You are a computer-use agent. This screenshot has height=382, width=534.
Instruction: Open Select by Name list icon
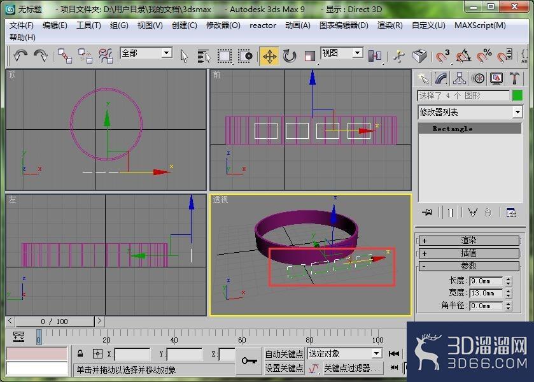tap(204, 56)
